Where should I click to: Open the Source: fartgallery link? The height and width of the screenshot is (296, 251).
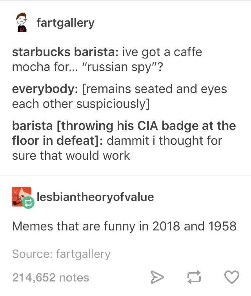pos(61,254)
